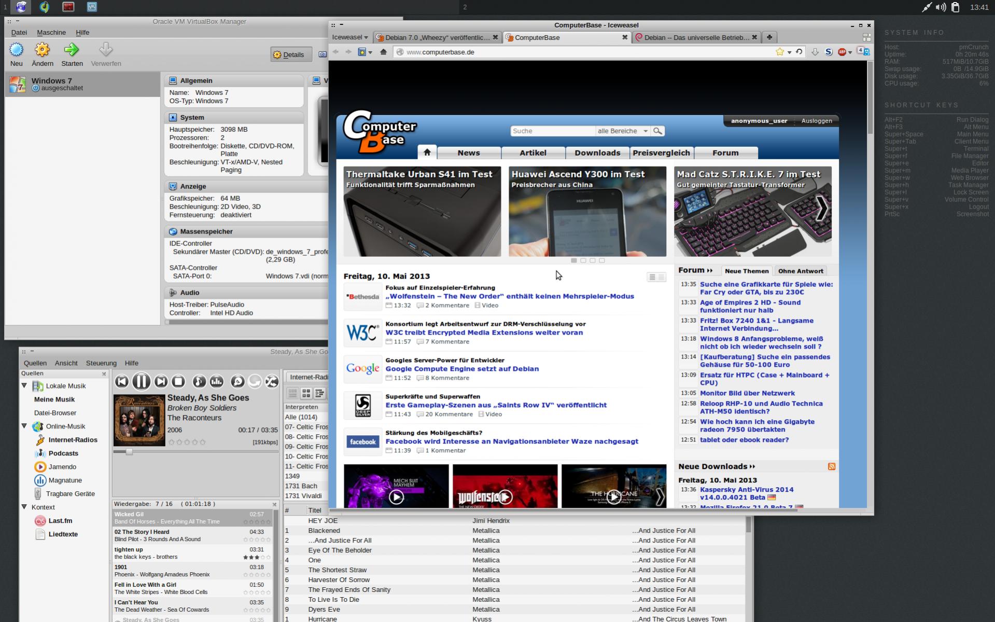Open a new browser tab
Viewport: 995px width, 622px height.
coord(769,37)
